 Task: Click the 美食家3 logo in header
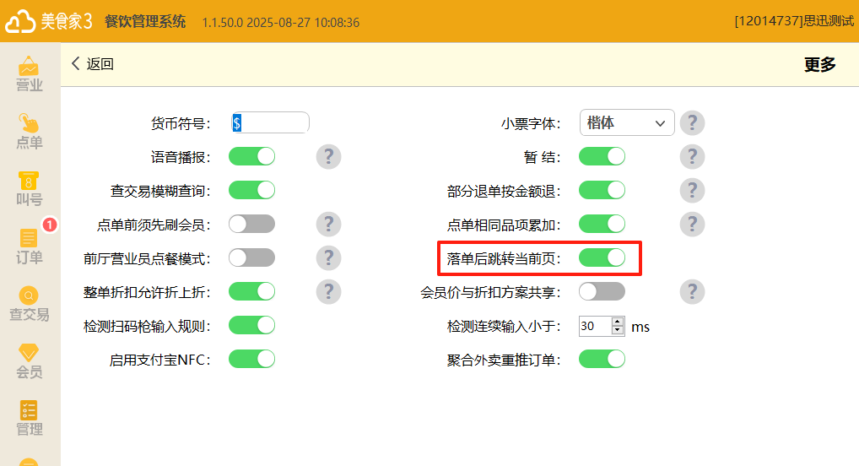pos(49,21)
